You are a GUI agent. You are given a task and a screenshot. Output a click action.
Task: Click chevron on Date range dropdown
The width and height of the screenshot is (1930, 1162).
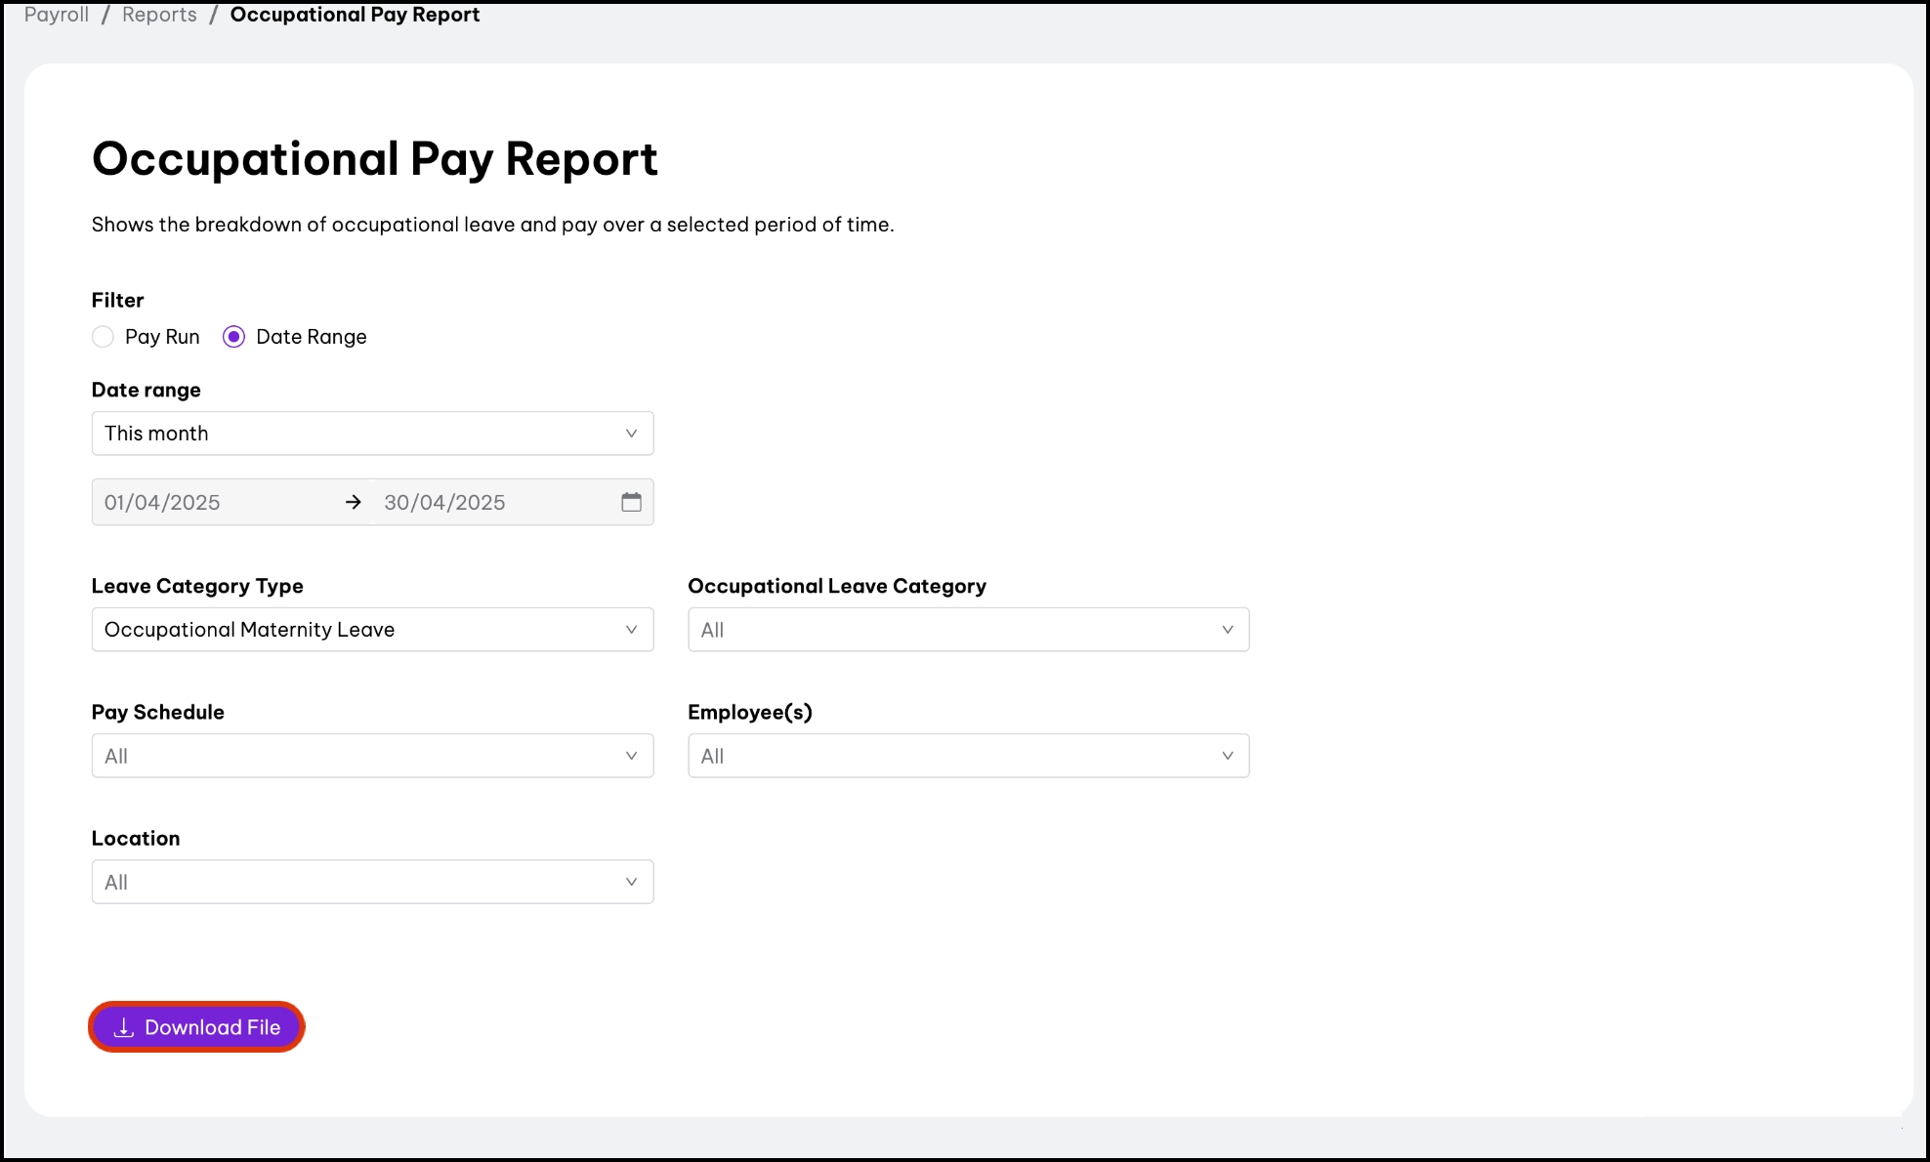point(631,434)
